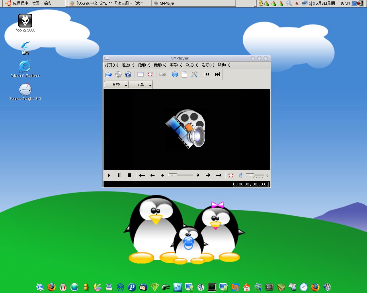This screenshot has width=367, height=293.
Task: Skip to the next playlist item
Action: coord(217,74)
